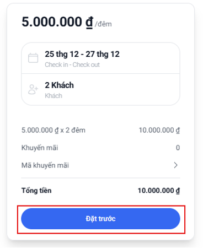
Task: Click the 5.000.000 đ x 2 đêm line
Action: click(x=54, y=130)
